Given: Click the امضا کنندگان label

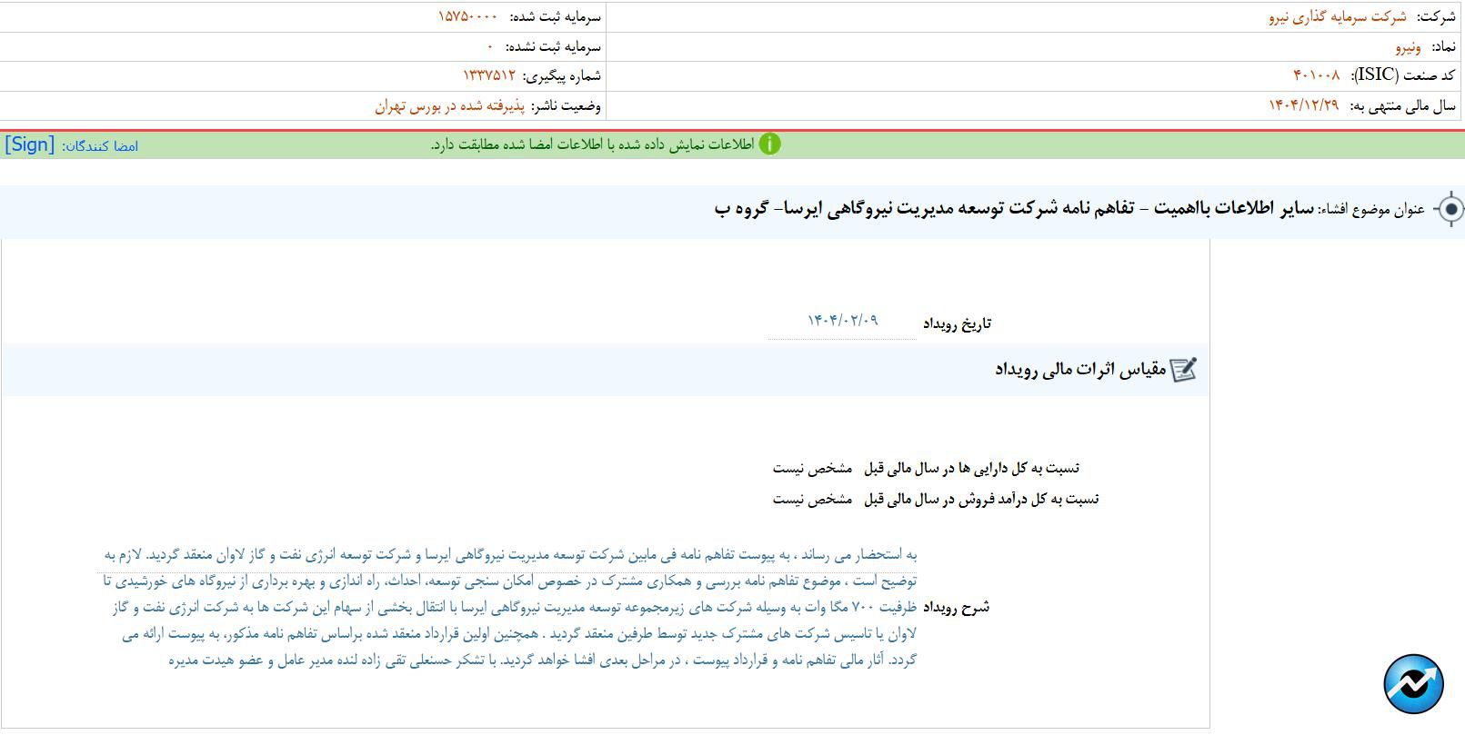Looking at the screenshot, I should (x=100, y=146).
